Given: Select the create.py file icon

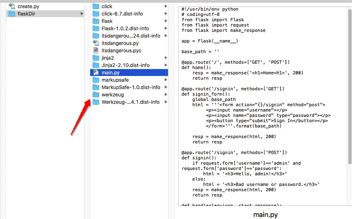Looking at the screenshot, I should [11, 6].
